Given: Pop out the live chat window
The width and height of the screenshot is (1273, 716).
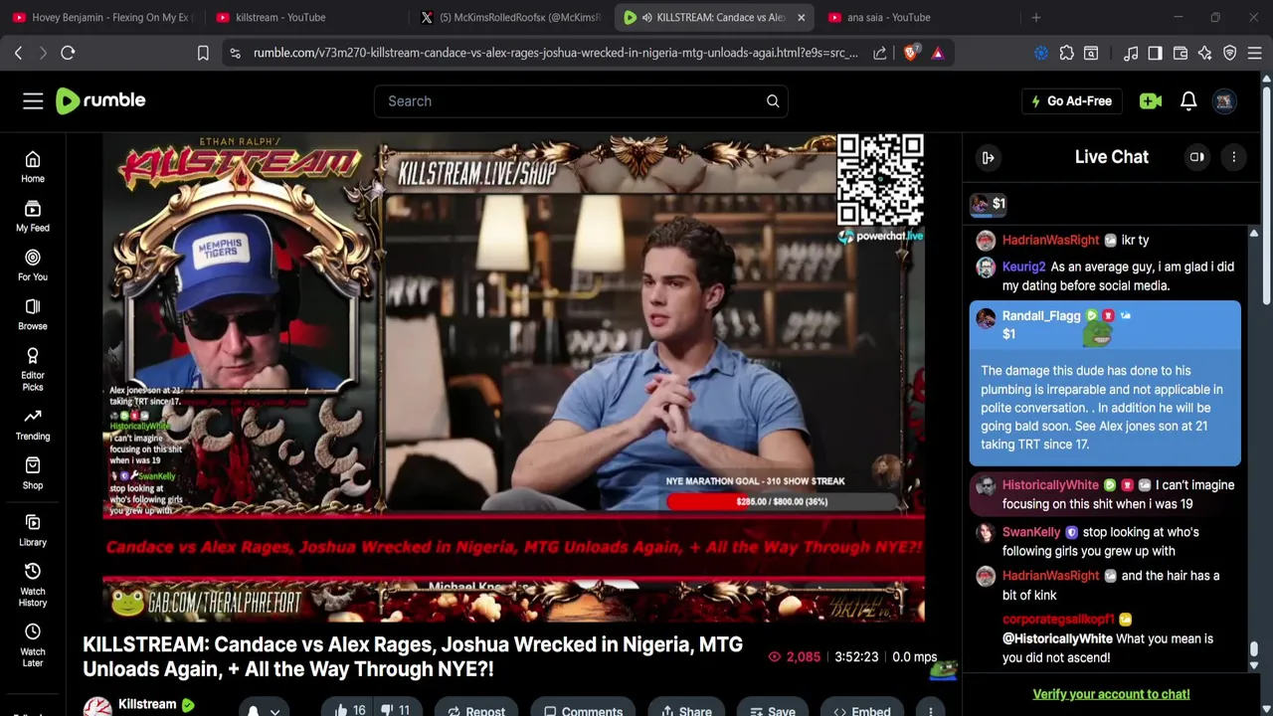Looking at the screenshot, I should 1197,157.
